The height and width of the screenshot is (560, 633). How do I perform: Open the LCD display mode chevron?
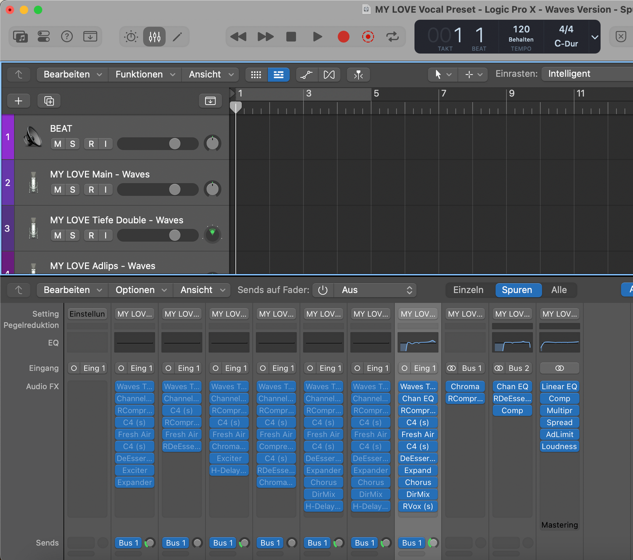pyautogui.click(x=595, y=37)
